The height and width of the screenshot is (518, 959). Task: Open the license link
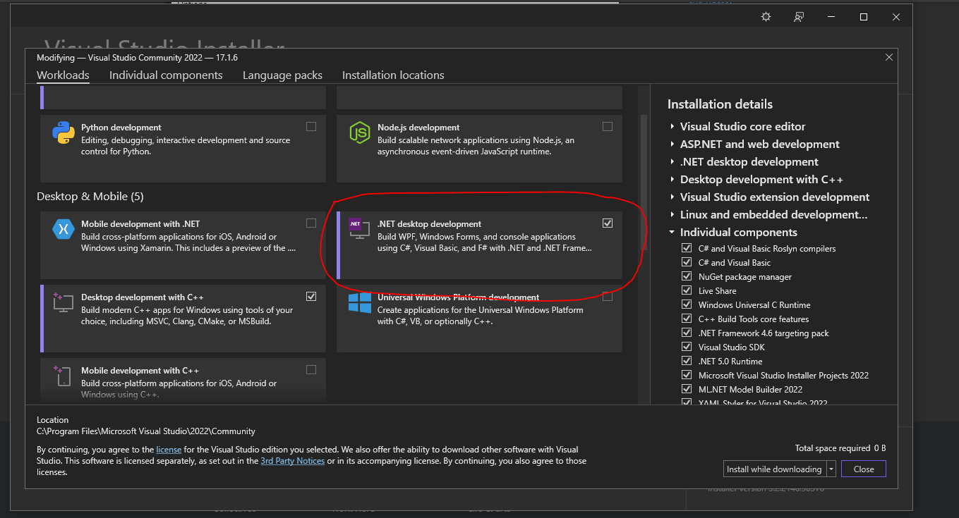(x=169, y=449)
